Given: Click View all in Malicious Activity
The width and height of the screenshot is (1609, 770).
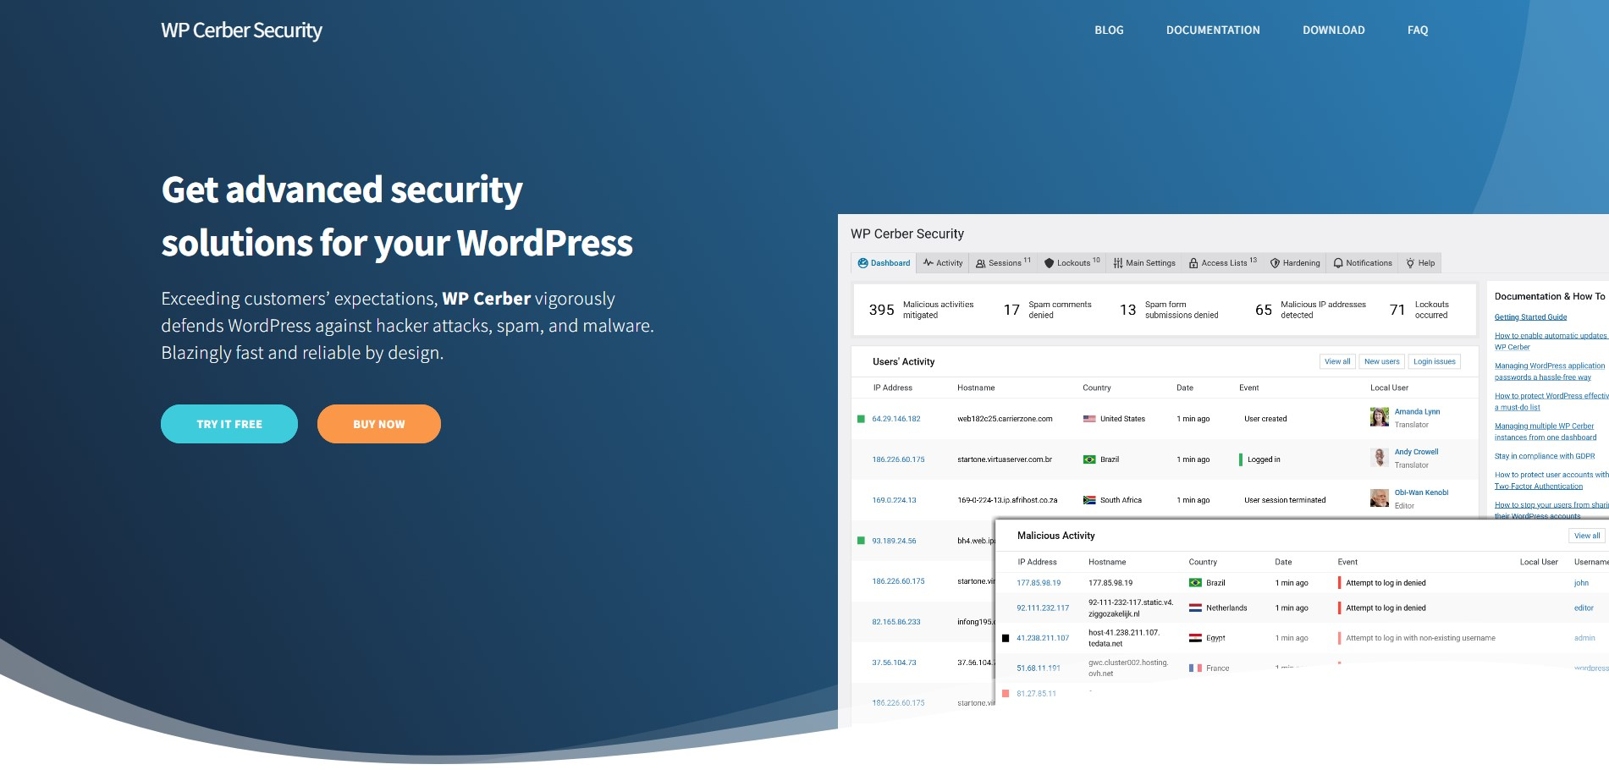Looking at the screenshot, I should point(1587,536).
